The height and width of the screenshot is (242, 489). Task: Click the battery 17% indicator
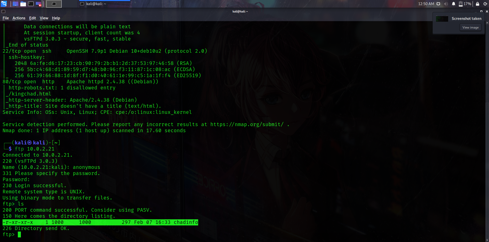click(465, 4)
